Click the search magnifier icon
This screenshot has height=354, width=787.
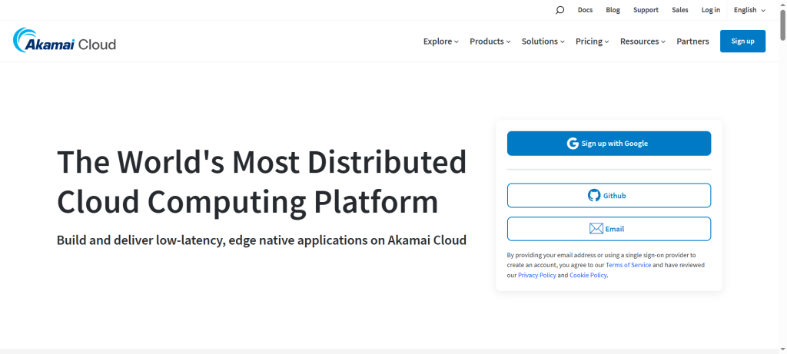tap(560, 10)
